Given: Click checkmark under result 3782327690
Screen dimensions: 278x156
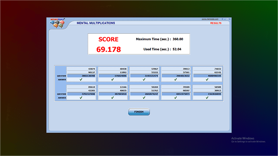Looking at the screenshot, I should coord(81,98).
